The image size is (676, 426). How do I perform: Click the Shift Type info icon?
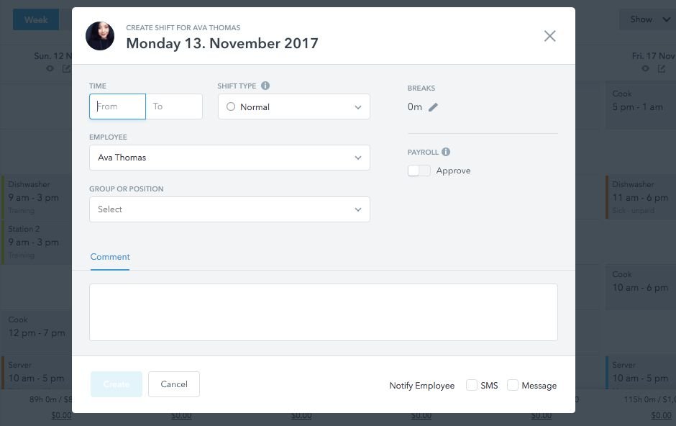click(265, 86)
